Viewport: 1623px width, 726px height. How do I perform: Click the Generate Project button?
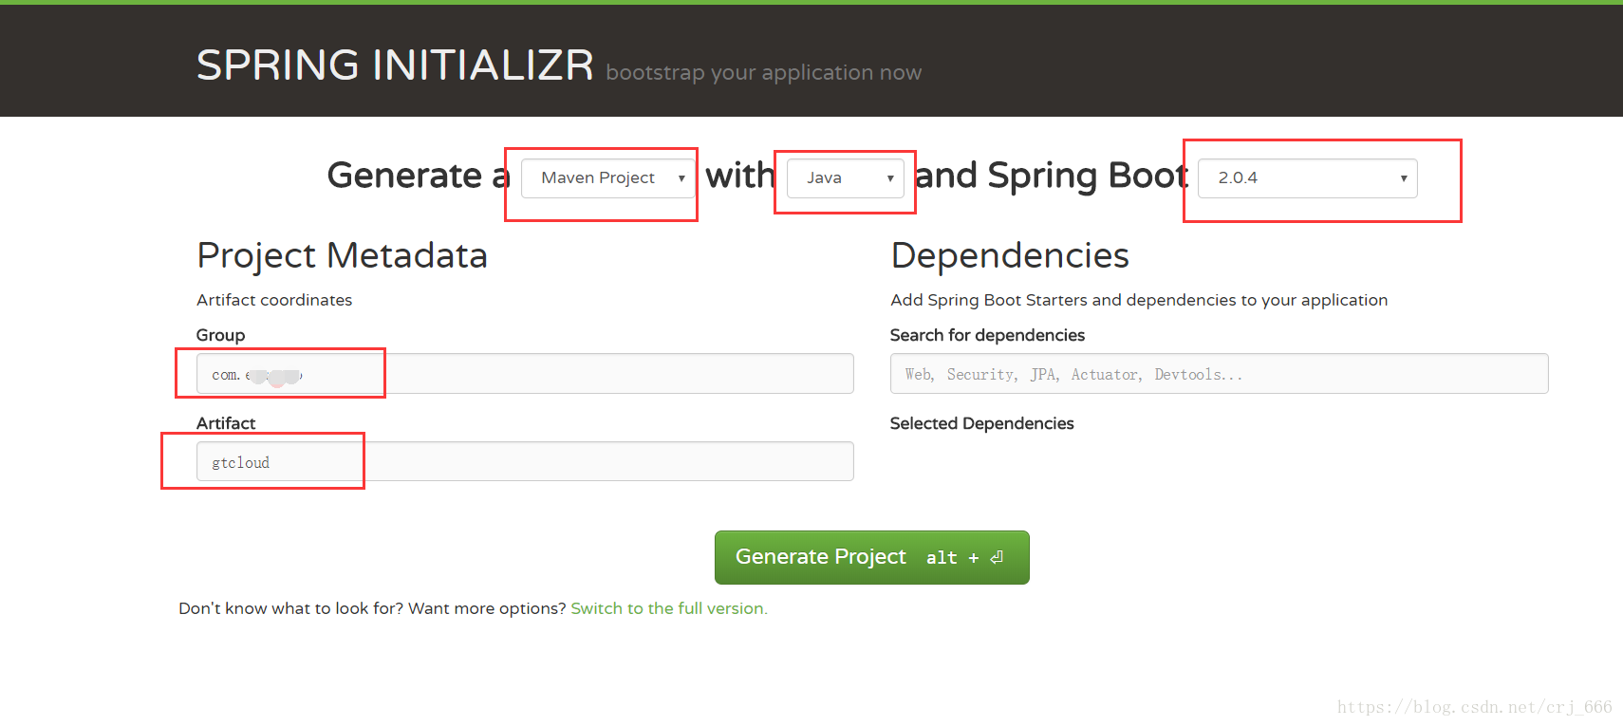click(871, 557)
